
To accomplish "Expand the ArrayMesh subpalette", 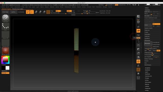I will (147, 68).
